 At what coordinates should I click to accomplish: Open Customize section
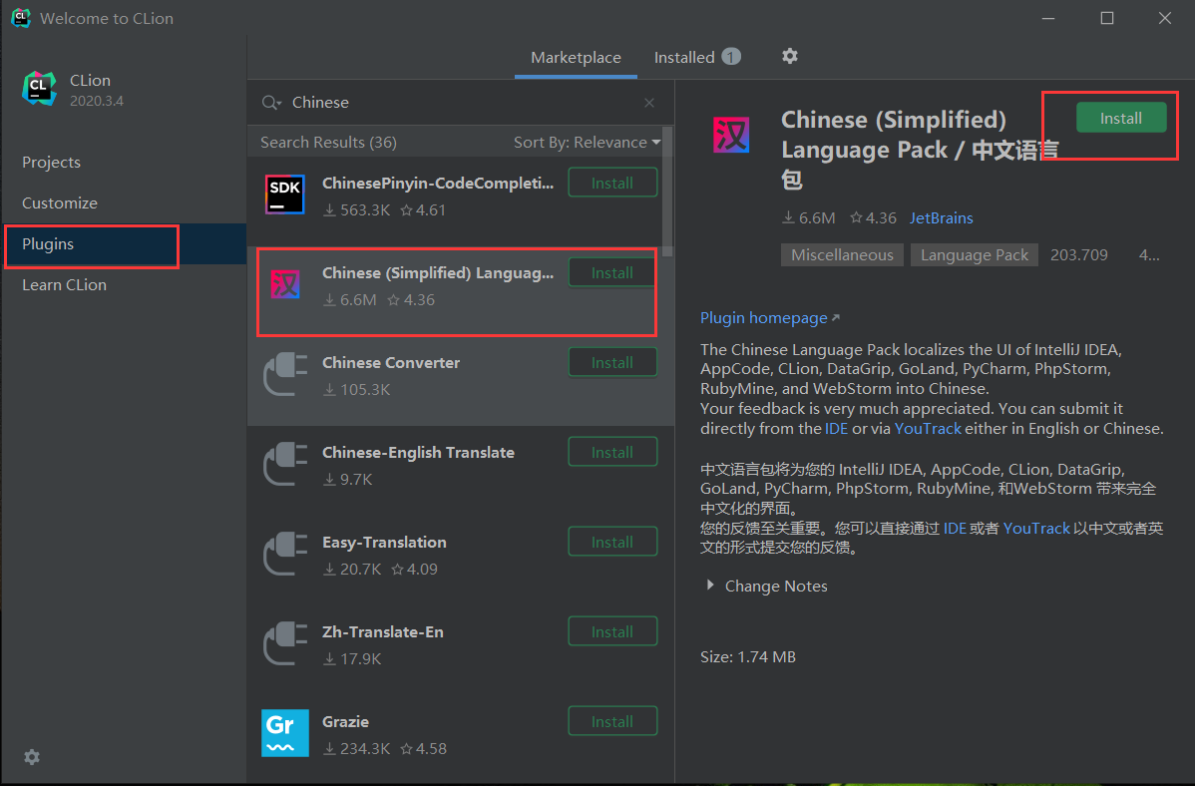click(x=60, y=202)
